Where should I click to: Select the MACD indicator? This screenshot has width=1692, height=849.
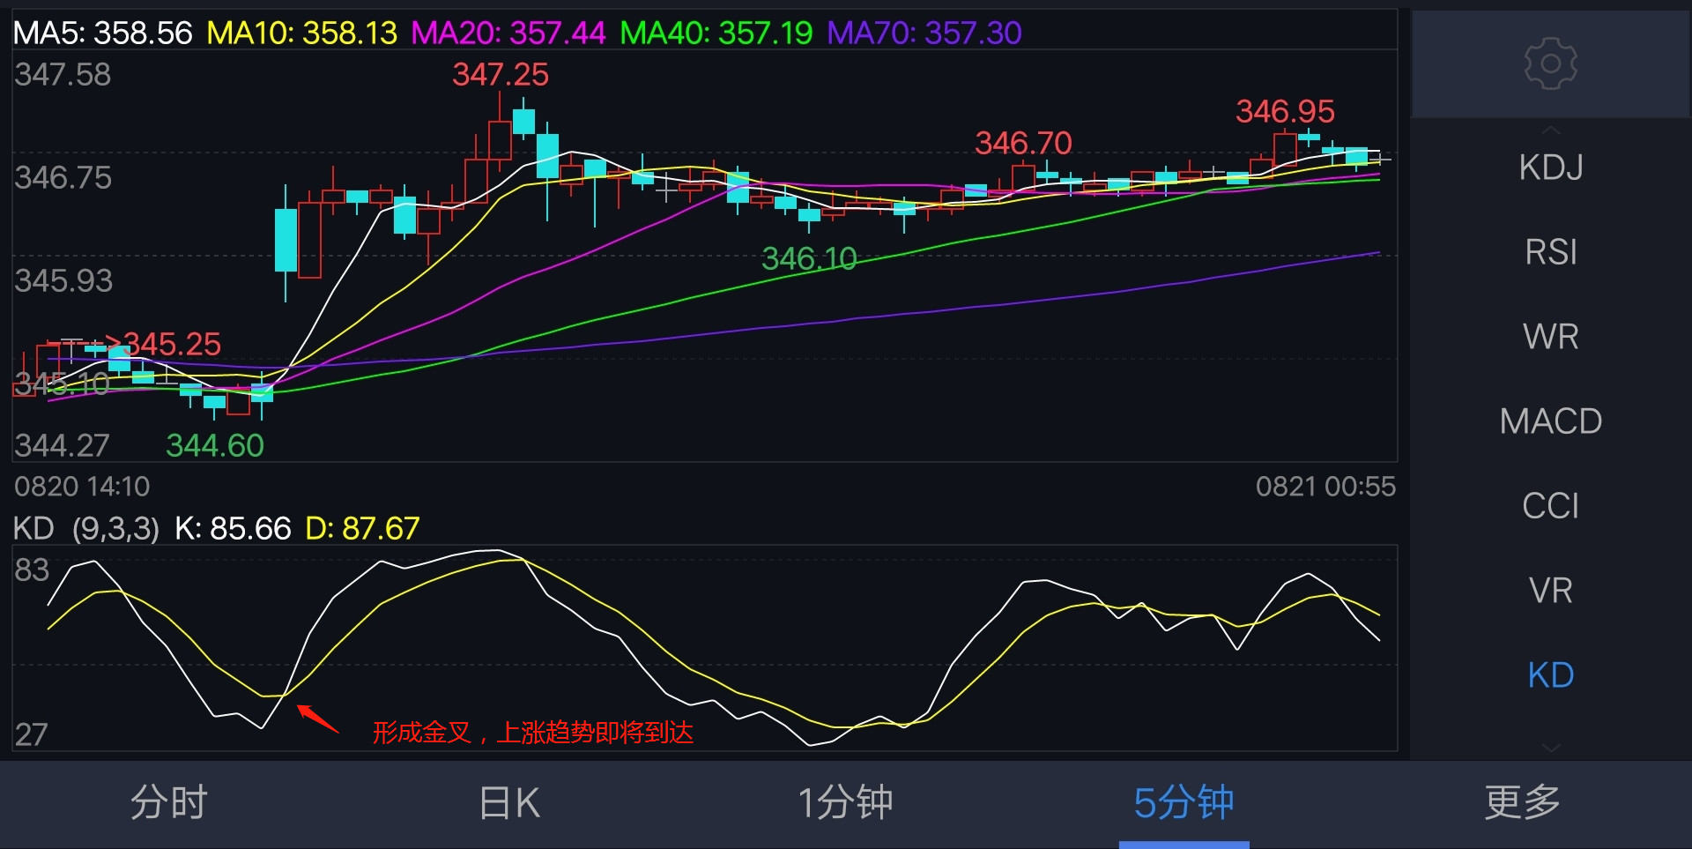1551,421
